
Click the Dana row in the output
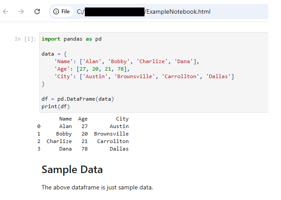84,149
